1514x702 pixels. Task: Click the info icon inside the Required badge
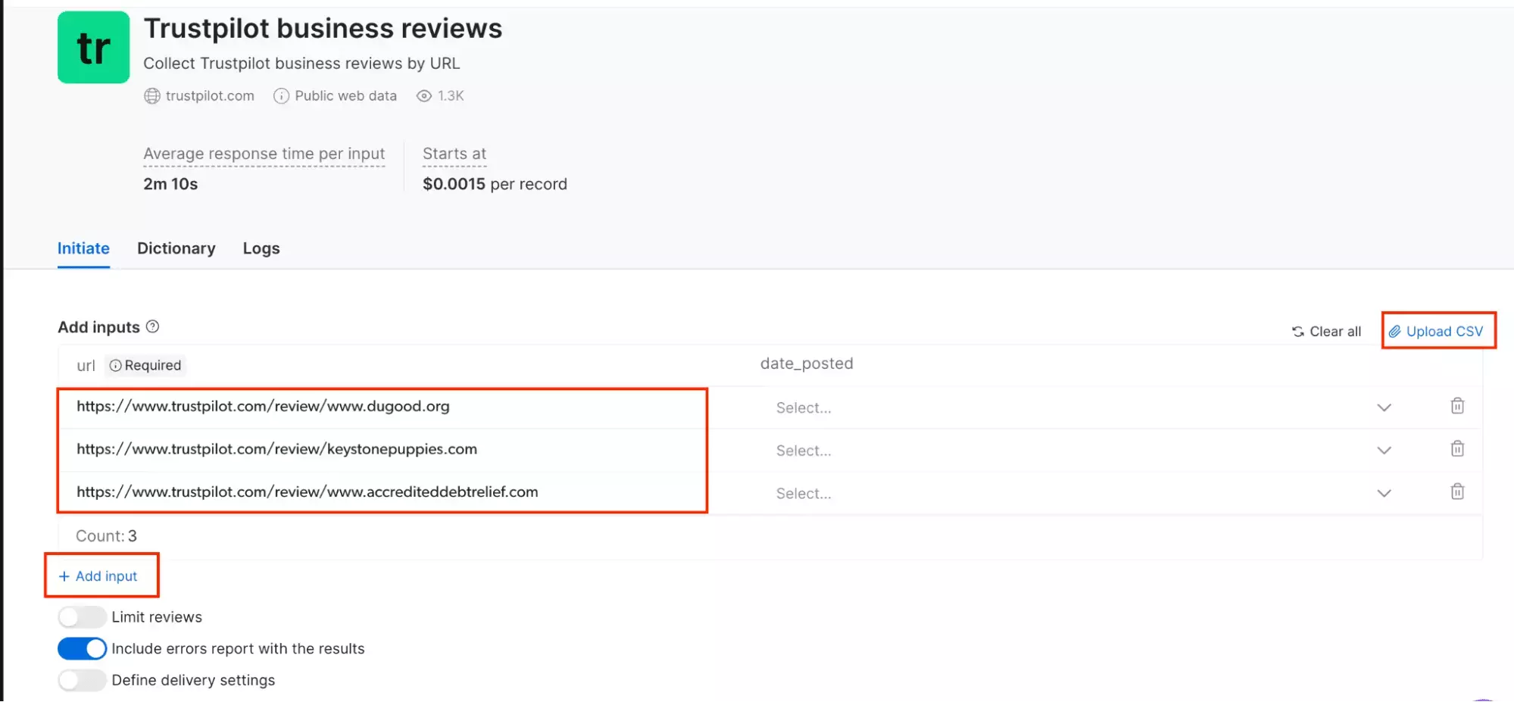[x=115, y=365]
